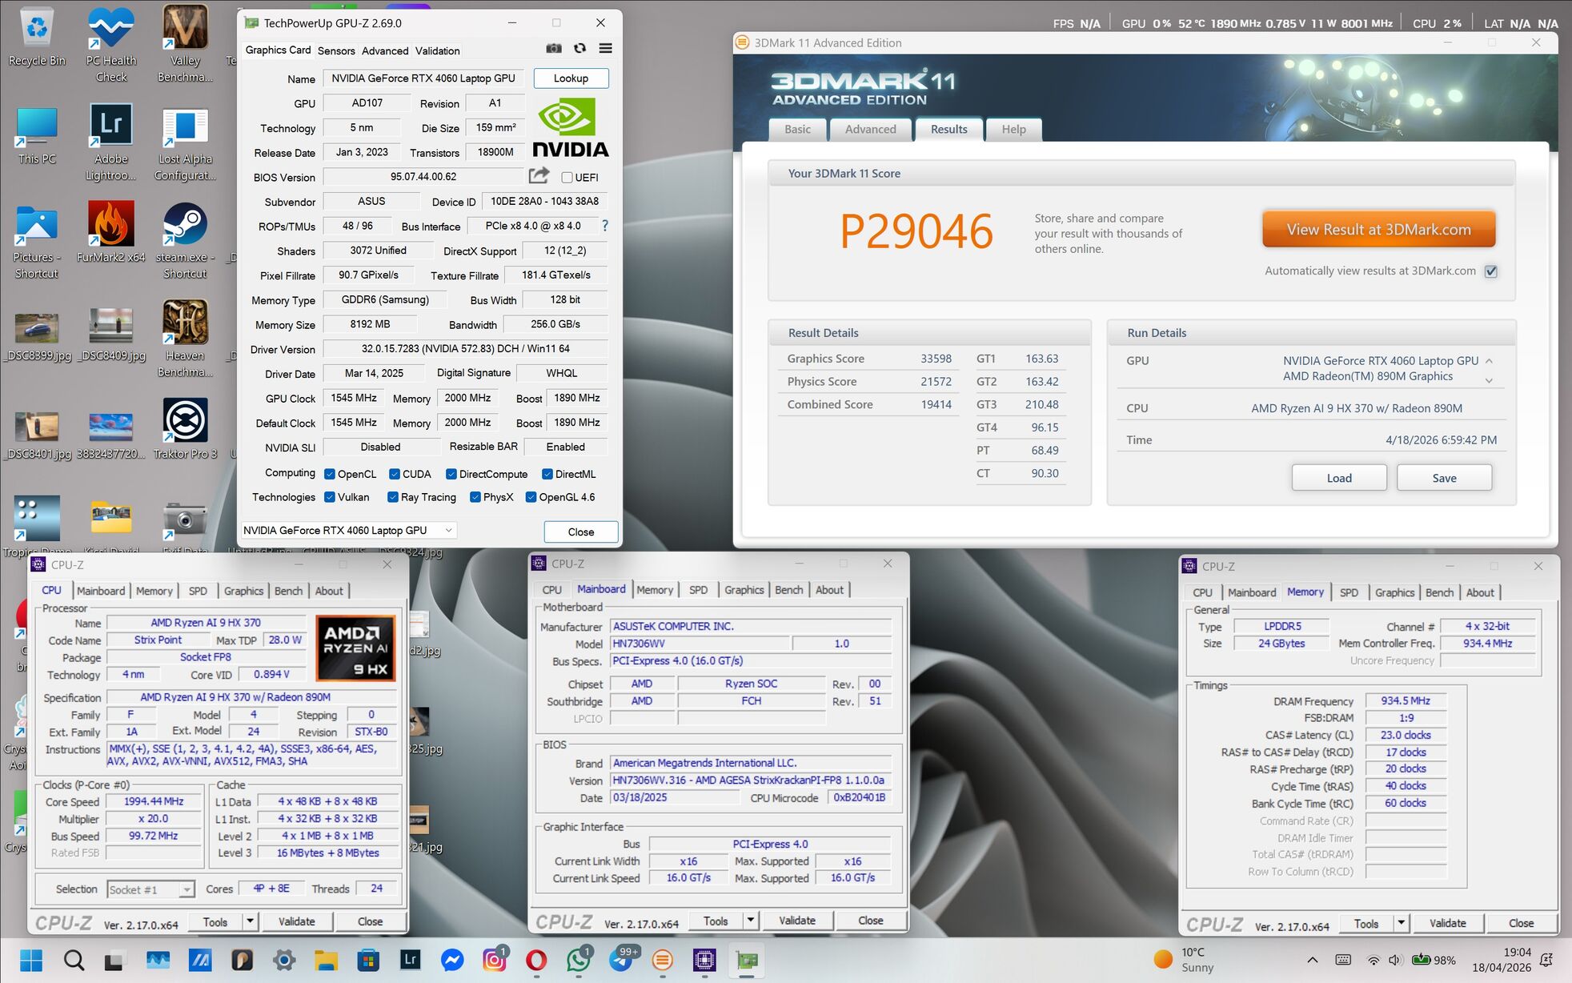Image resolution: width=1572 pixels, height=983 pixels.
Task: Open Opera browser in taskbar
Action: tap(536, 960)
